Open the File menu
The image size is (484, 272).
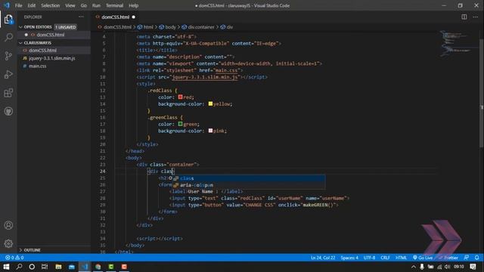(18, 5)
